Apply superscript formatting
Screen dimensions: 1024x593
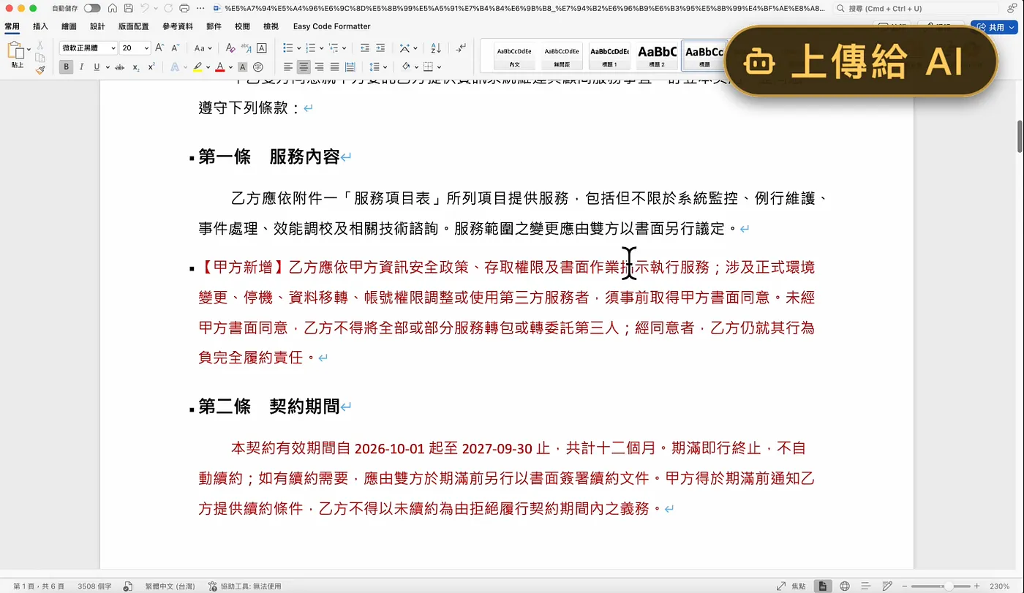(151, 67)
